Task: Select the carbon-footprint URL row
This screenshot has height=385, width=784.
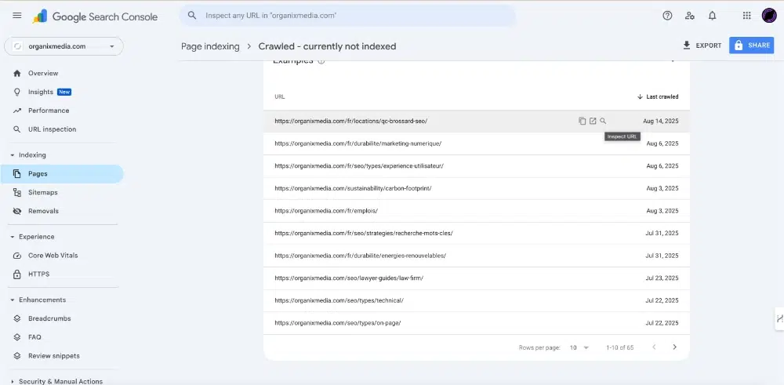Action: point(477,188)
